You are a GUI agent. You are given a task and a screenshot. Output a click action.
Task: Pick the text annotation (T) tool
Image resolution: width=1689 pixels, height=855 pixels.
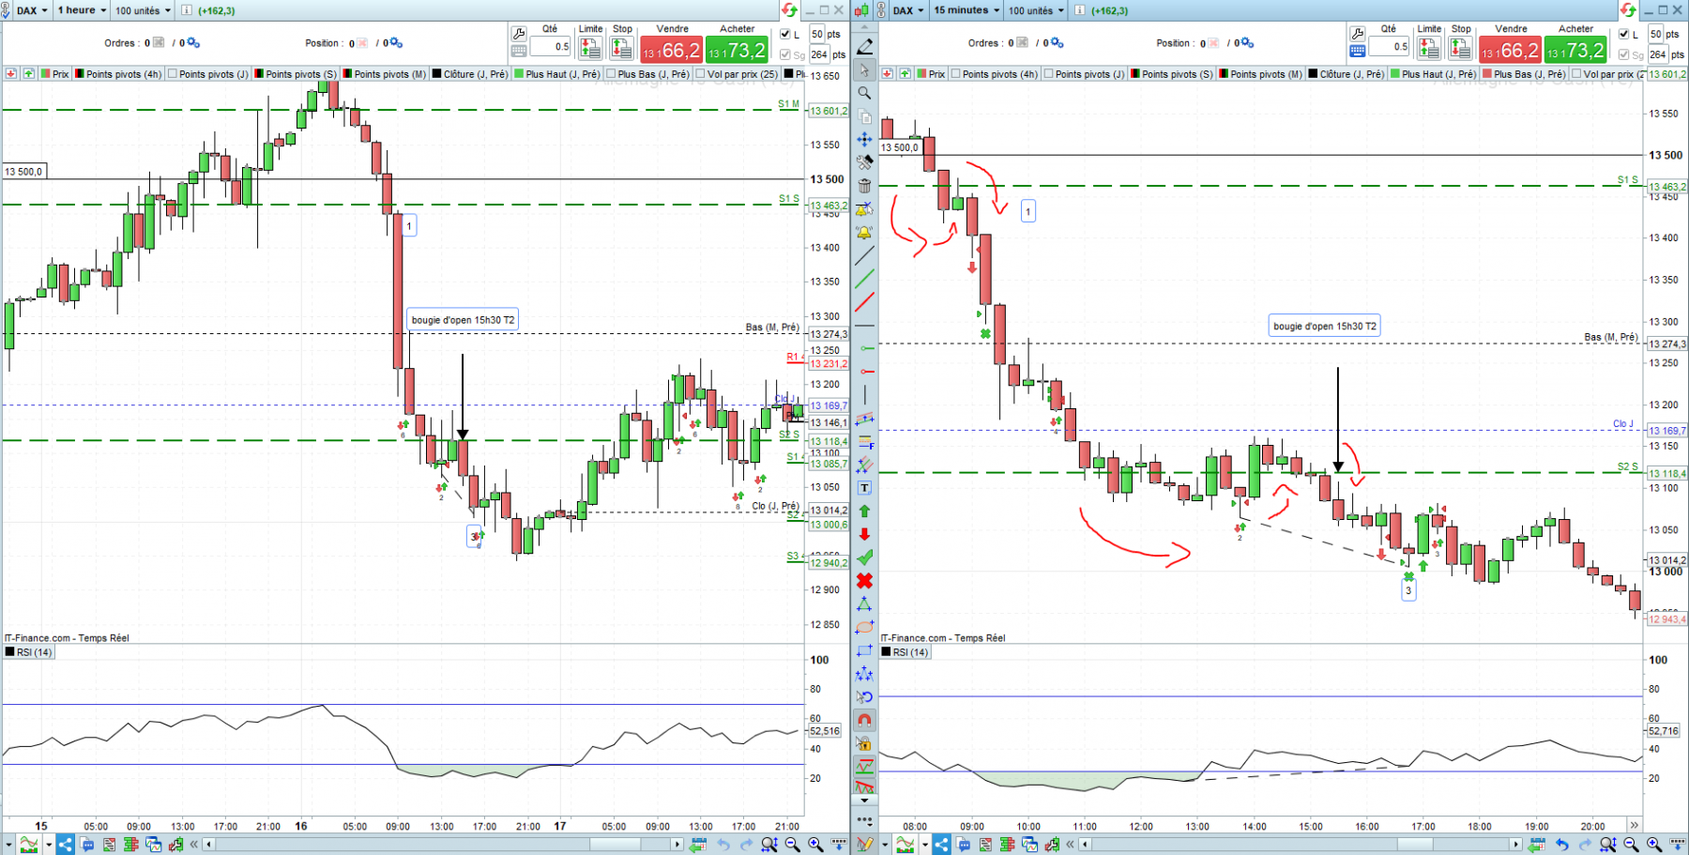(864, 488)
